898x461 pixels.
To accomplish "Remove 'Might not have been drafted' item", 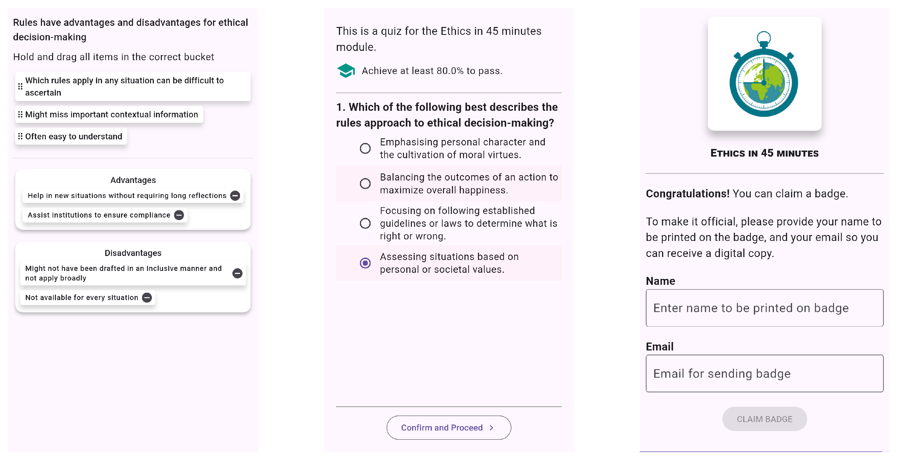I will (x=238, y=273).
